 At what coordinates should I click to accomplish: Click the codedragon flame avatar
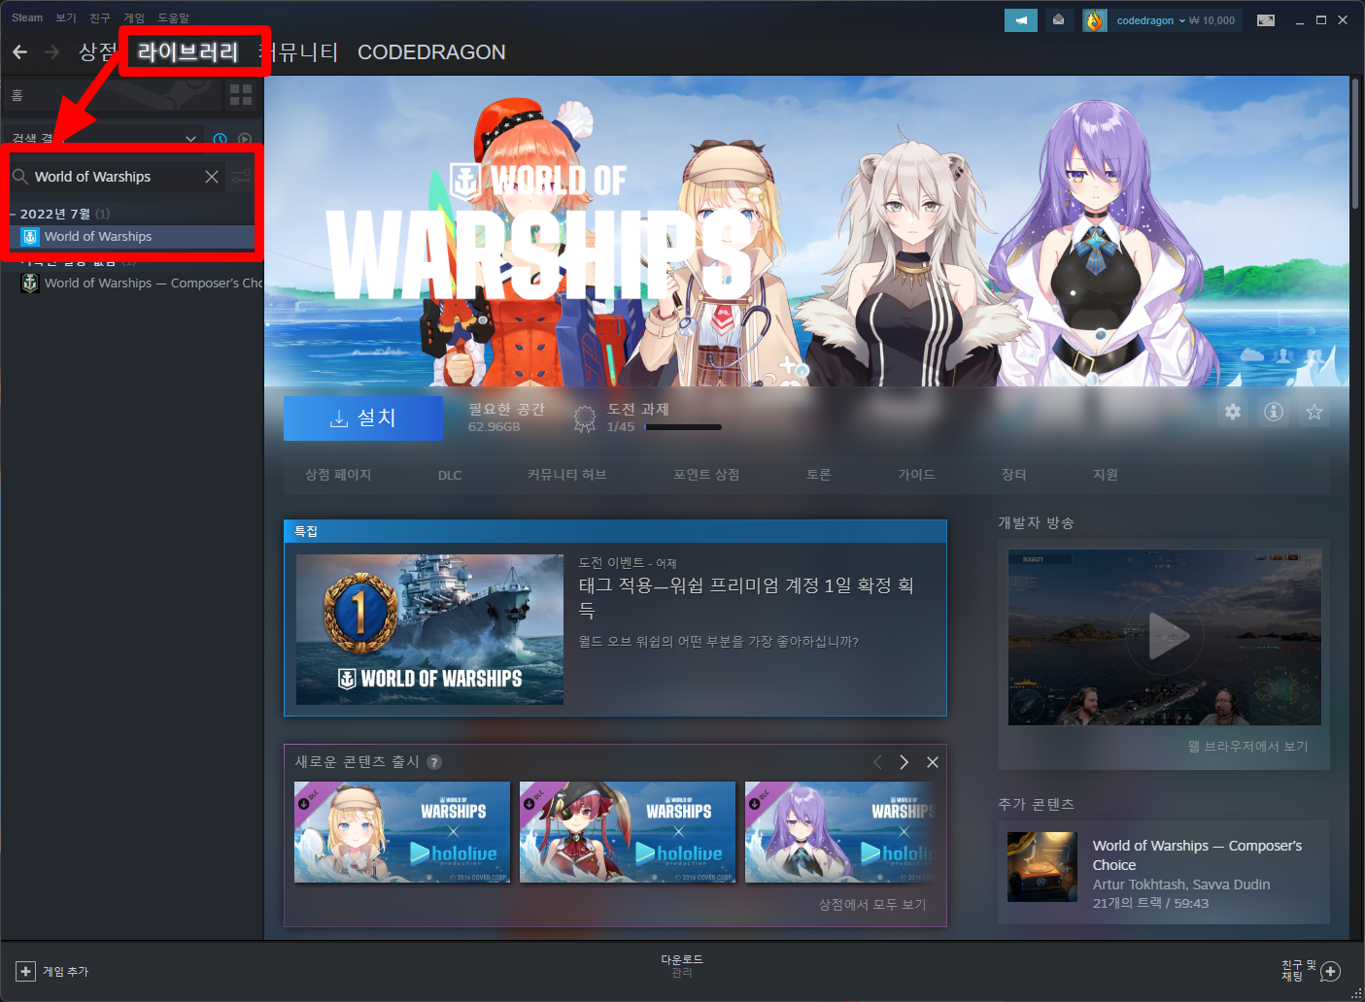(x=1095, y=20)
